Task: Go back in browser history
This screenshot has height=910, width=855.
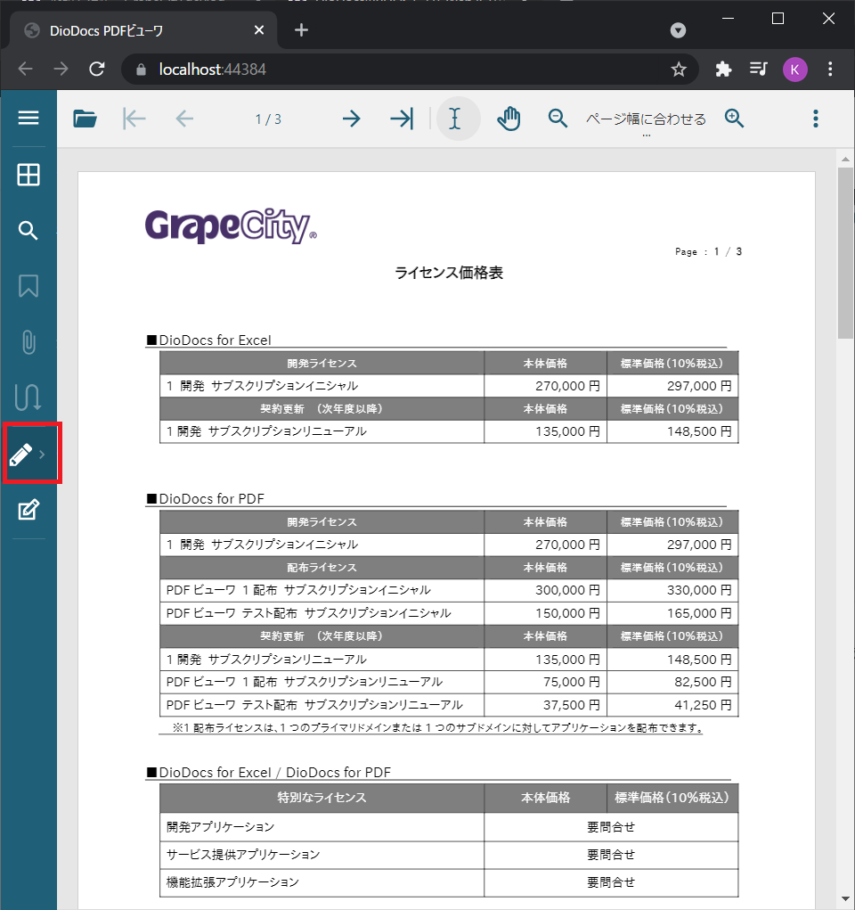Action: (x=25, y=69)
